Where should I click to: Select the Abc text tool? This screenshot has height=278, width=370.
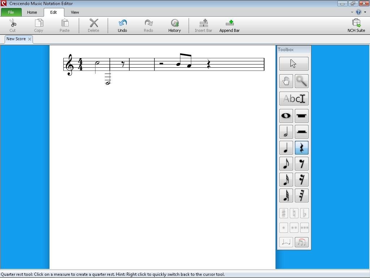click(x=293, y=98)
